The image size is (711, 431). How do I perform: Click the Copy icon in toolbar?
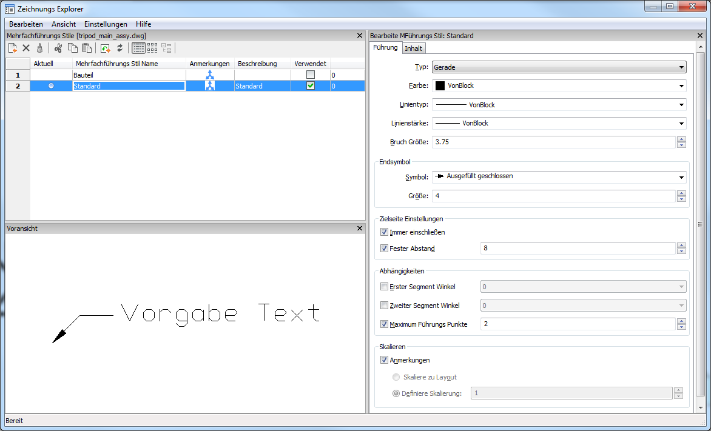tap(73, 48)
